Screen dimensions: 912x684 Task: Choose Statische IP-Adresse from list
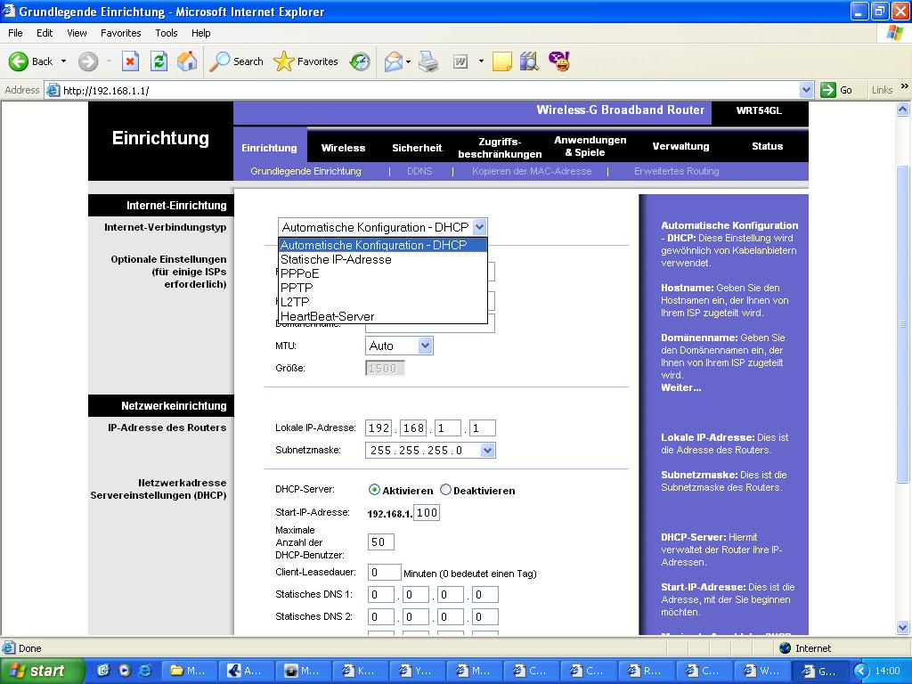(x=383, y=259)
